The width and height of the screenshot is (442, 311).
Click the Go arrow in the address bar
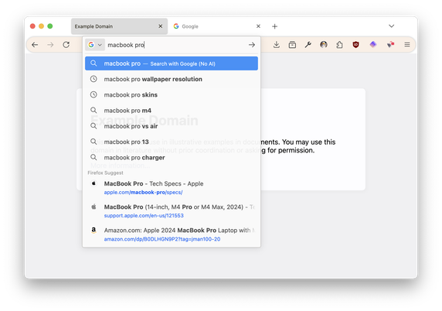(252, 45)
